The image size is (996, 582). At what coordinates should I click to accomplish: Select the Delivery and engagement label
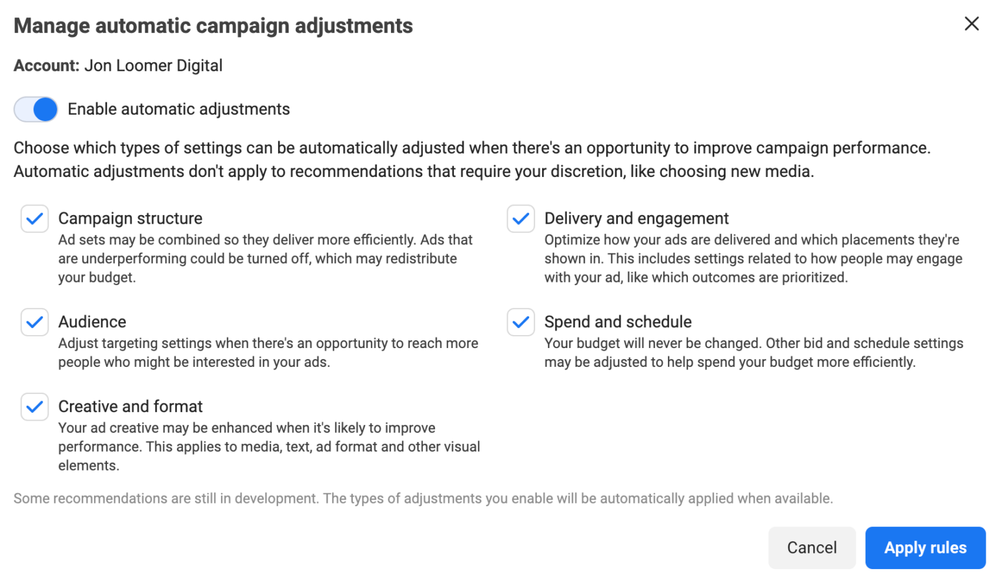click(637, 218)
